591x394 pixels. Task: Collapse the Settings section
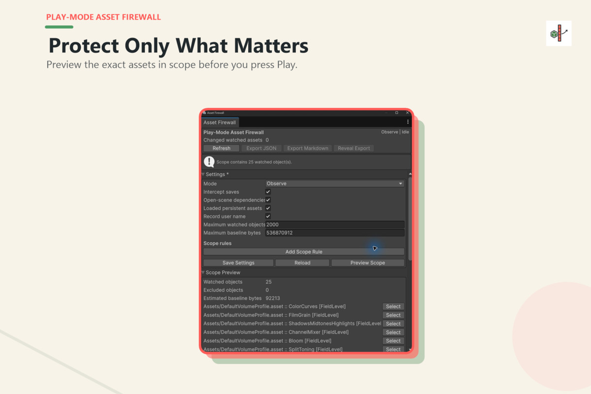tap(203, 174)
